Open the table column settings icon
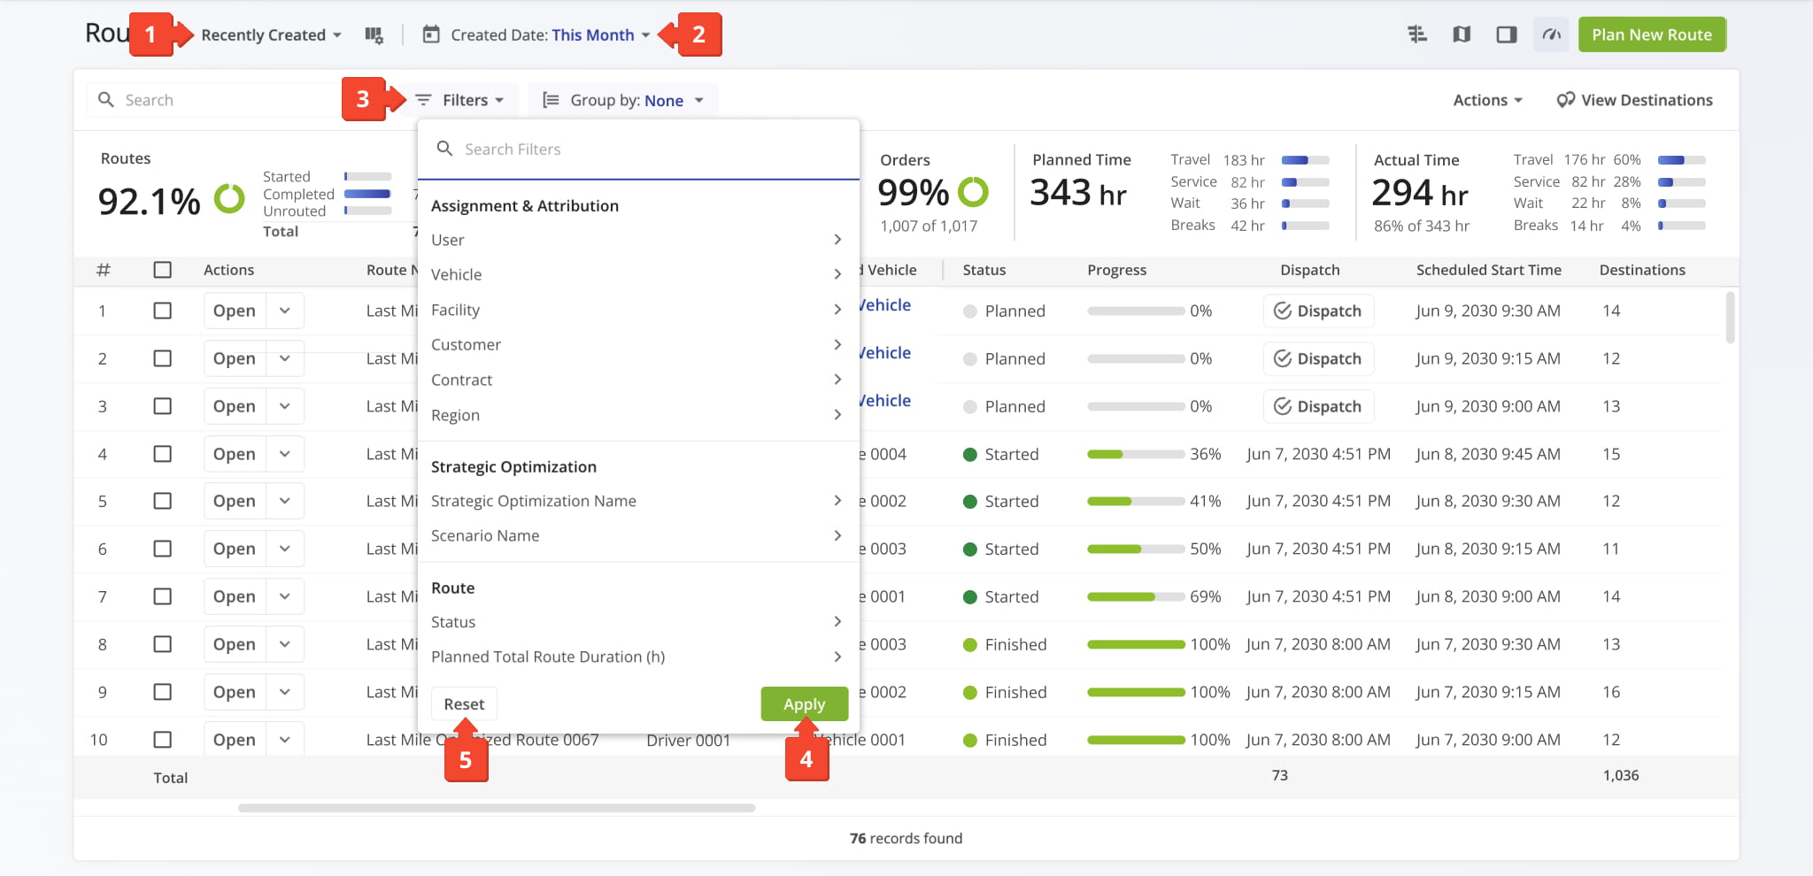1813x876 pixels. [374, 35]
